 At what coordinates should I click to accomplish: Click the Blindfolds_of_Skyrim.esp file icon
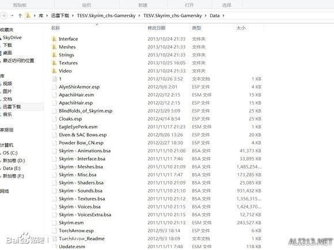(55, 111)
